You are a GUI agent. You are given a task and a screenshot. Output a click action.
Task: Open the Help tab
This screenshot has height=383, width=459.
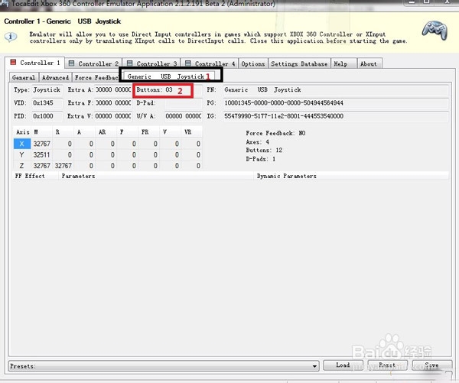(x=343, y=63)
